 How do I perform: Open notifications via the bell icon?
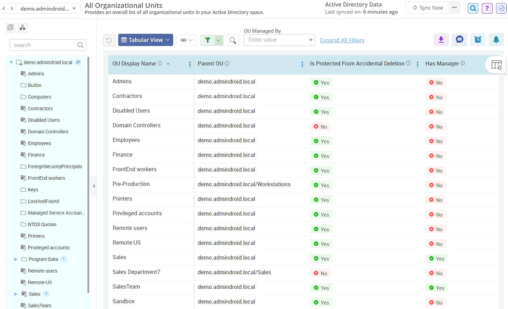coord(496,40)
